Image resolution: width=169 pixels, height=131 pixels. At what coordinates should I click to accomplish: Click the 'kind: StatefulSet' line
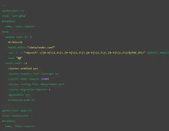pyautogui.click(x=15, y=116)
